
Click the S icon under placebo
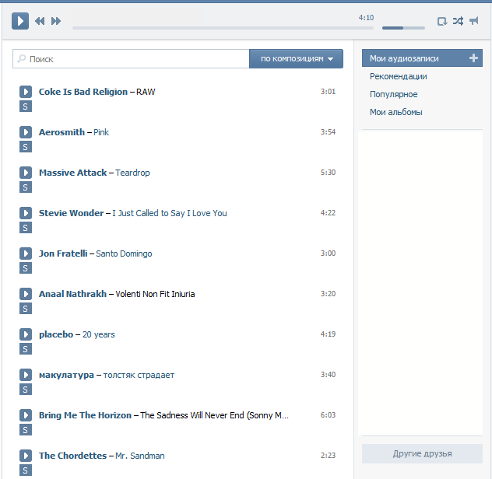coord(26,349)
